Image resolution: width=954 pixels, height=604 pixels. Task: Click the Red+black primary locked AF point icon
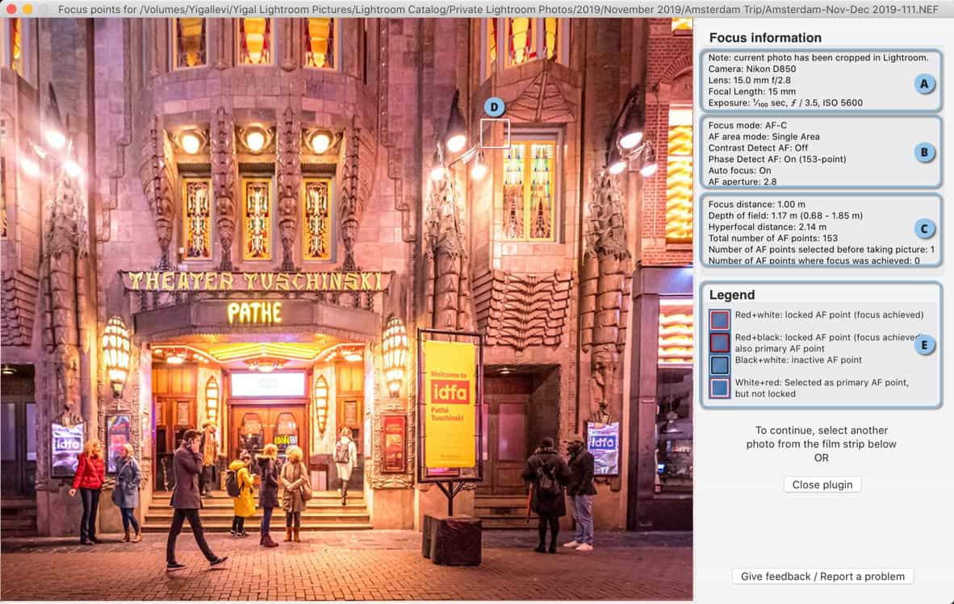(x=719, y=343)
